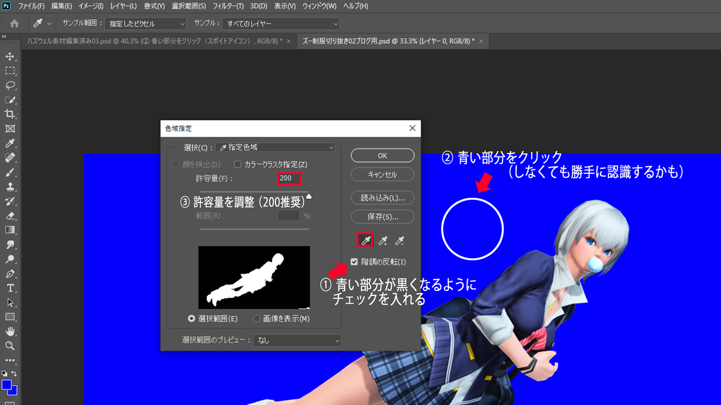
Task: Choose the Add to Sample eyedropper
Action: 383,241
